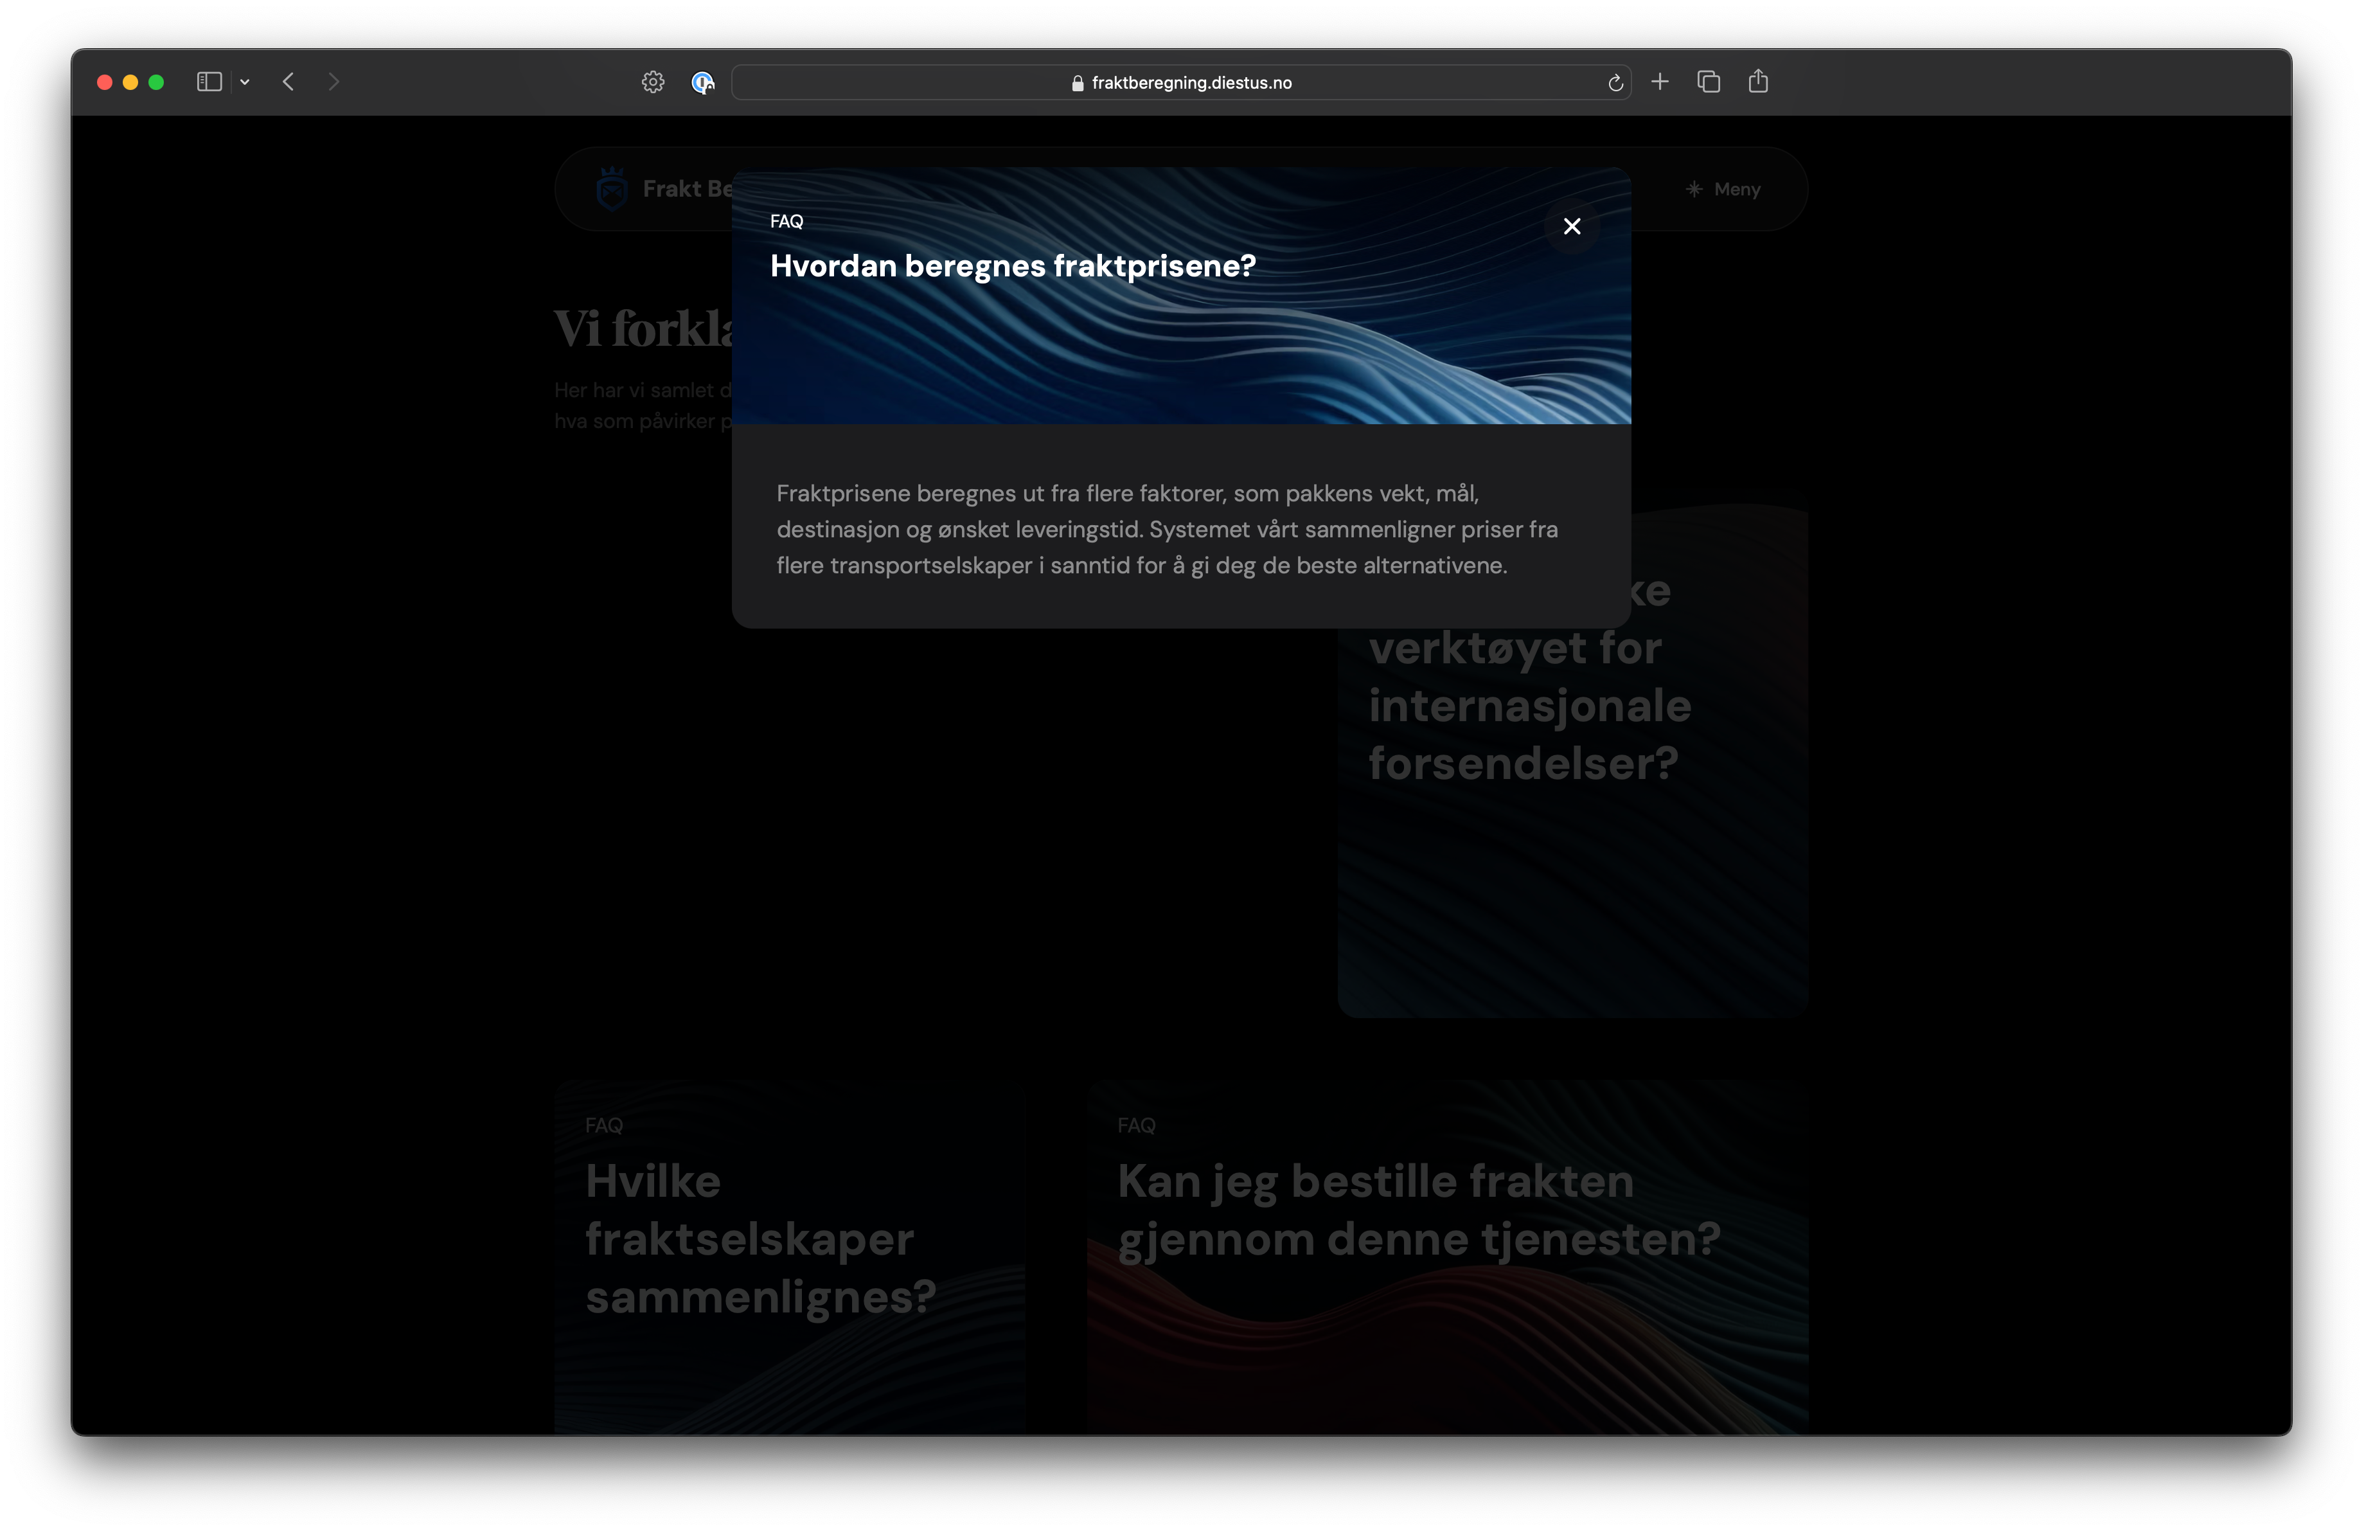Click the Frakt logo in header
This screenshot has width=2364, height=1531.
pos(612,189)
